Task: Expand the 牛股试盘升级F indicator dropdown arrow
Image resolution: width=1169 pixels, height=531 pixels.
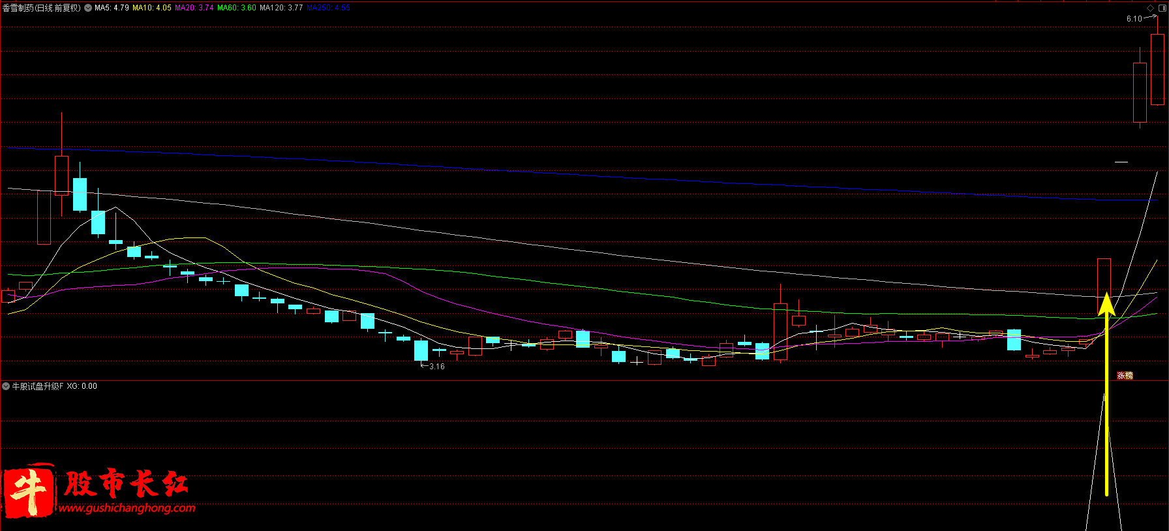Action: tap(6, 386)
